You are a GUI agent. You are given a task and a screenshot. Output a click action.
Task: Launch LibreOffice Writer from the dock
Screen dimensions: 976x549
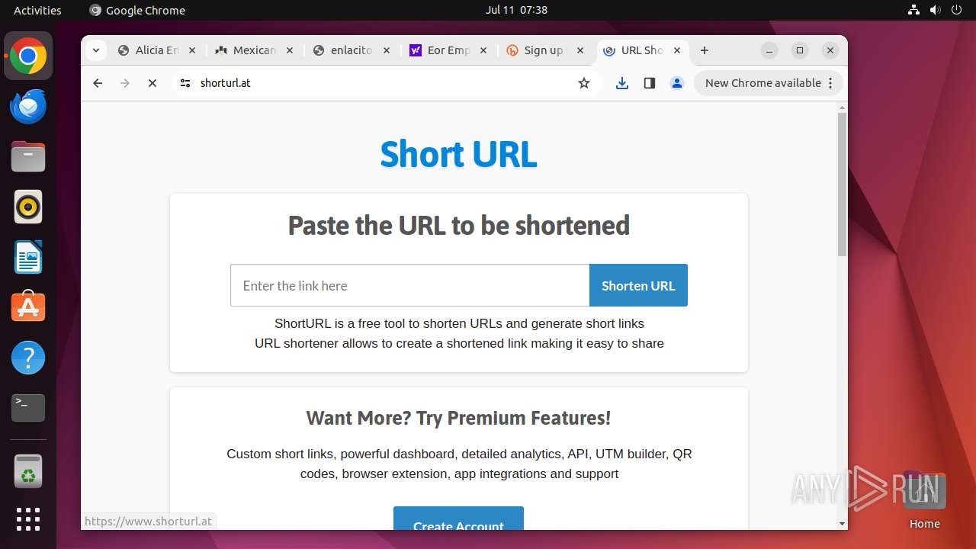pos(28,258)
